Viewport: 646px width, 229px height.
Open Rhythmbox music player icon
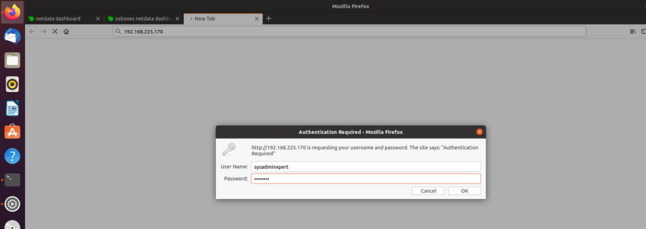click(x=13, y=84)
